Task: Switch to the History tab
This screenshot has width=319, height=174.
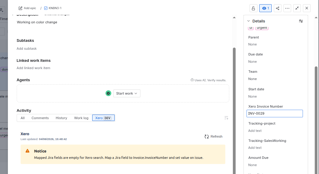Action: (x=62, y=118)
